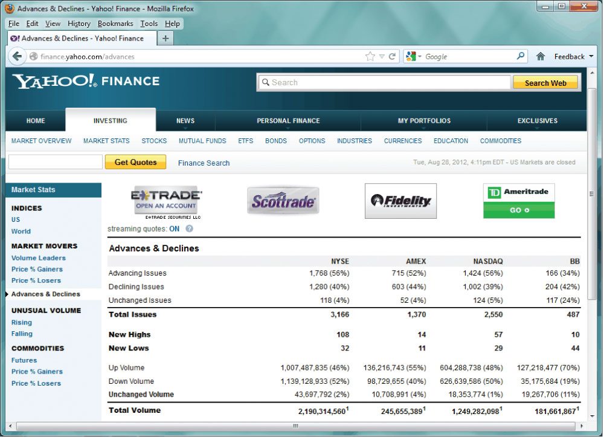Click the vertical scrollbar down arrow
The height and width of the screenshot is (437, 604).
point(592,416)
